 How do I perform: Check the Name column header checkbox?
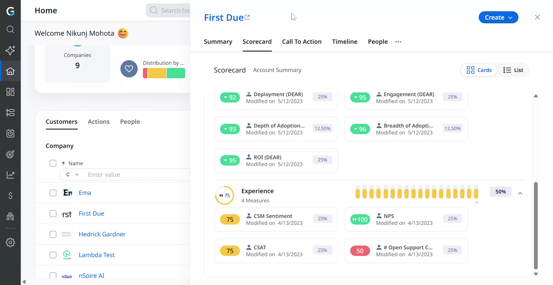click(53, 163)
